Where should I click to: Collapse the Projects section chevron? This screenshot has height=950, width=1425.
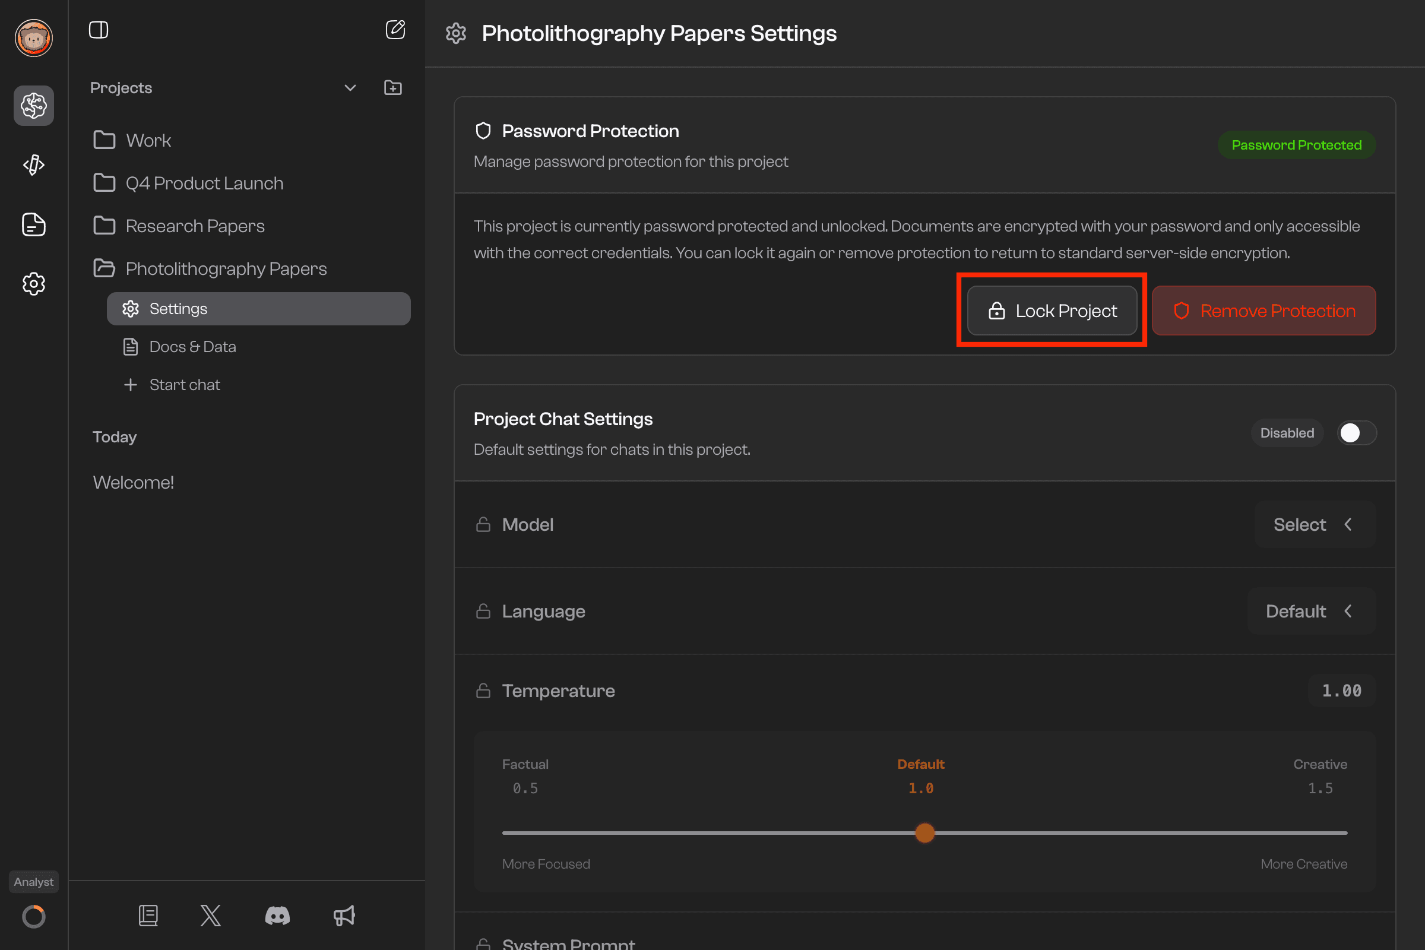click(x=350, y=88)
